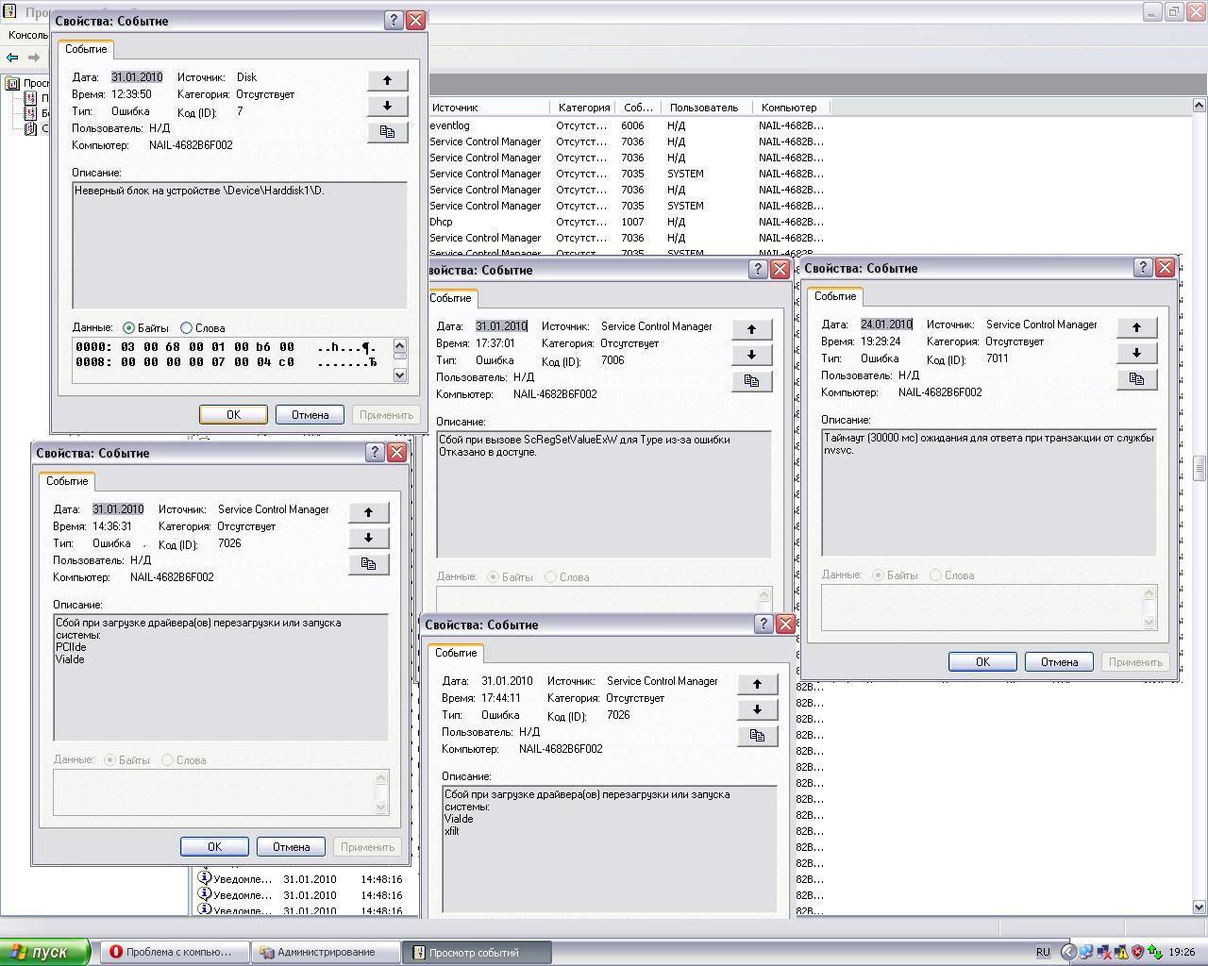Click the down arrow in the Disk event dialog
1208x966 pixels.
coord(387,106)
